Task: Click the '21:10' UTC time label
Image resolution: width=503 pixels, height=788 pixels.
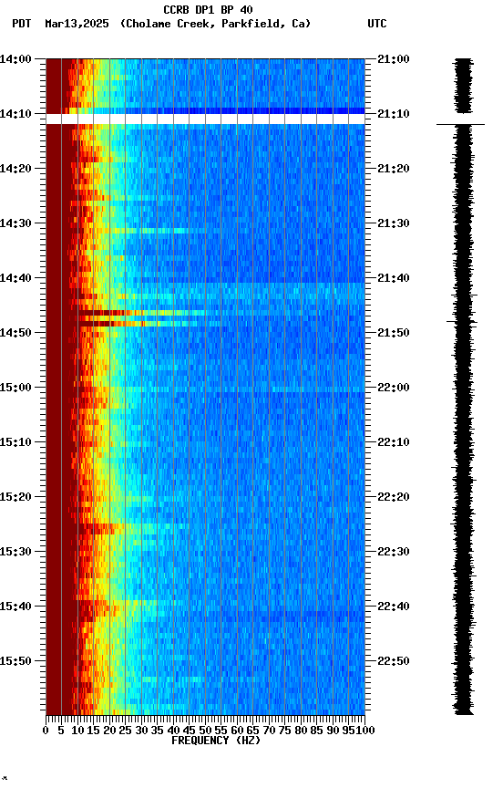Action: point(394,114)
